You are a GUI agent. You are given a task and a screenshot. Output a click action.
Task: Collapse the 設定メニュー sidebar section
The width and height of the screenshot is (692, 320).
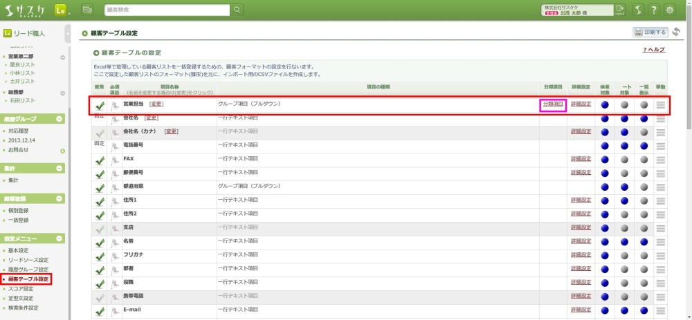(x=60, y=238)
